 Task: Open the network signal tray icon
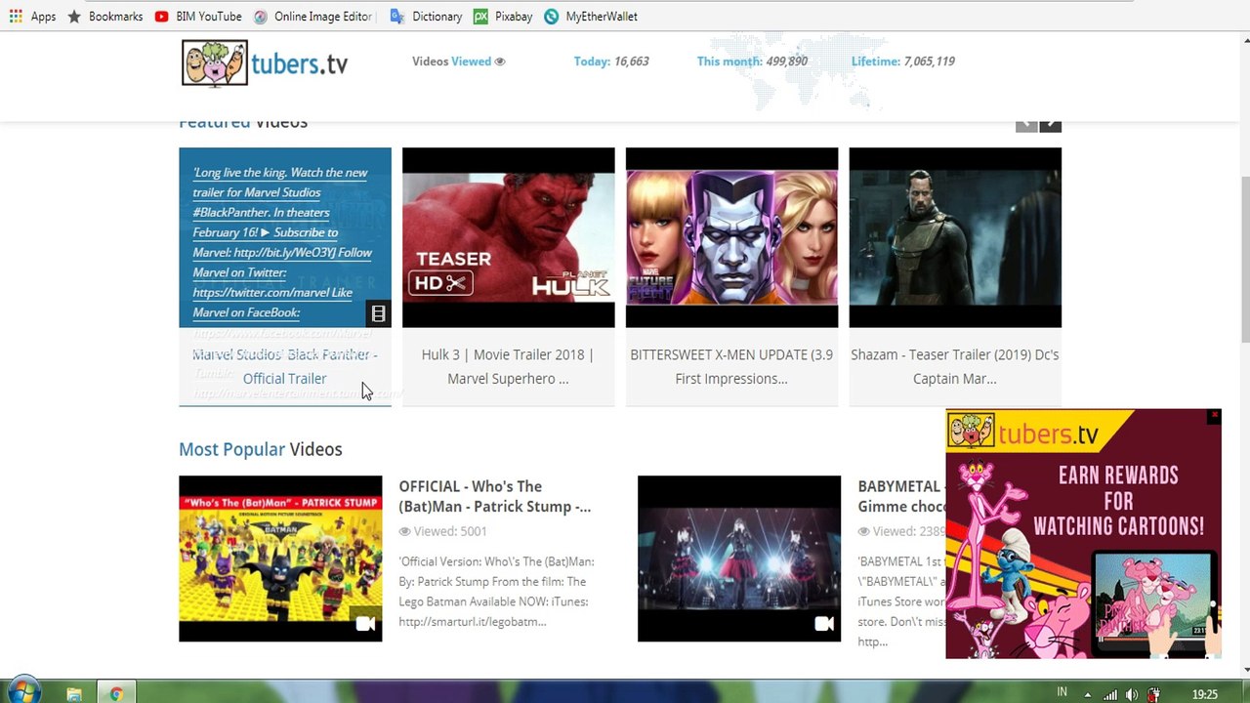coord(1110,694)
